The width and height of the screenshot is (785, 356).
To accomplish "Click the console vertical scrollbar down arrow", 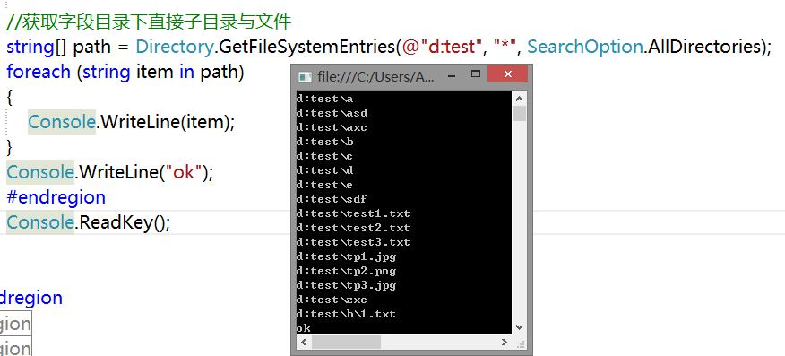I will click(x=519, y=327).
